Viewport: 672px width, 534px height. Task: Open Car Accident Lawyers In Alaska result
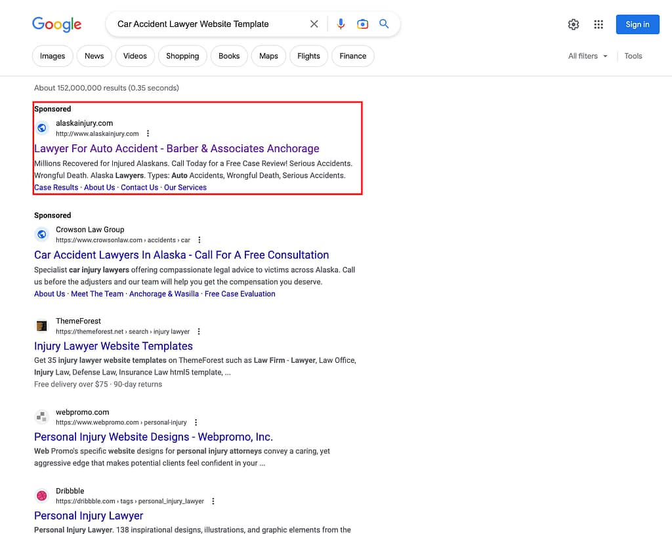pyautogui.click(x=181, y=255)
